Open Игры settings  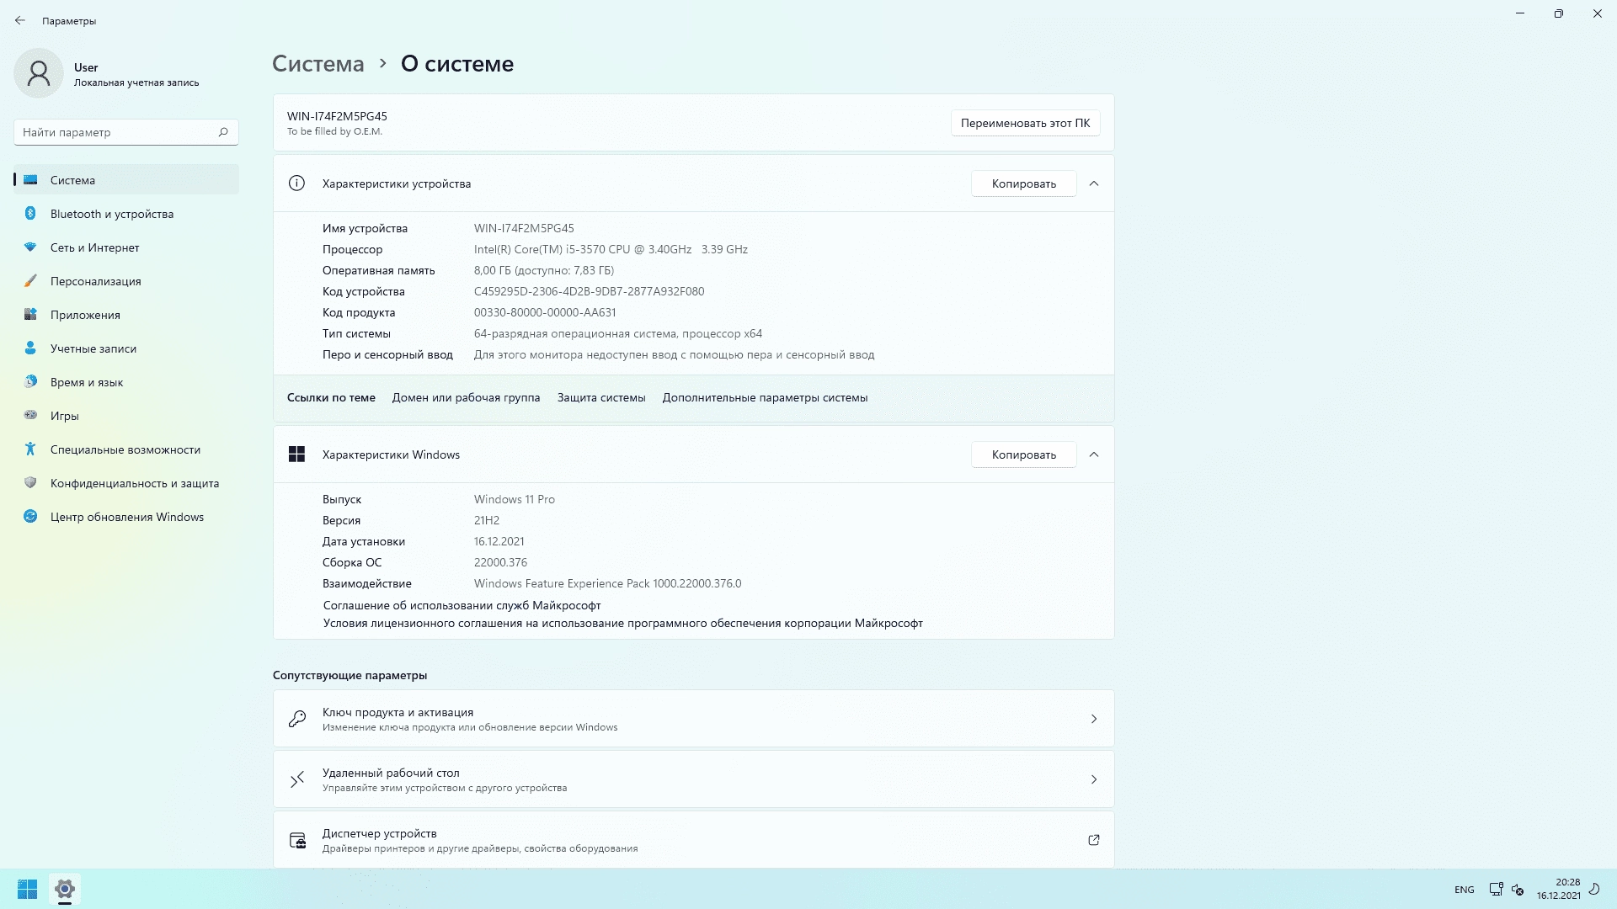pyautogui.click(x=126, y=415)
